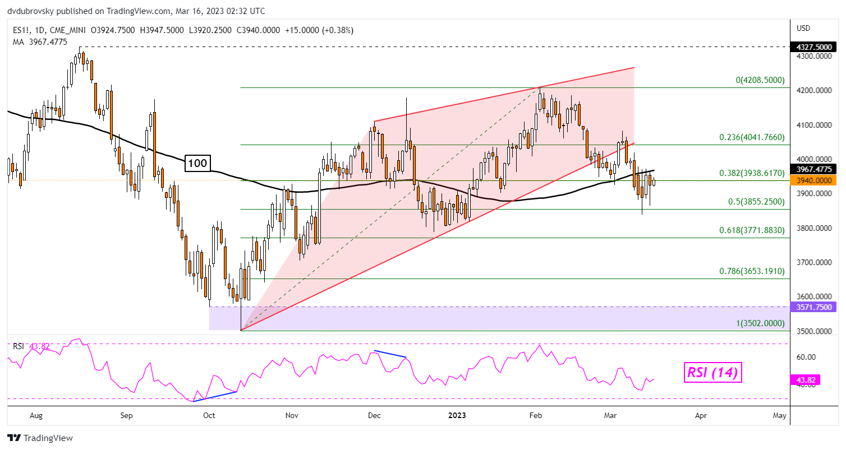The width and height of the screenshot is (846, 450).
Task: Click the 0(4208.5000) Fibonacci label
Action: point(760,80)
